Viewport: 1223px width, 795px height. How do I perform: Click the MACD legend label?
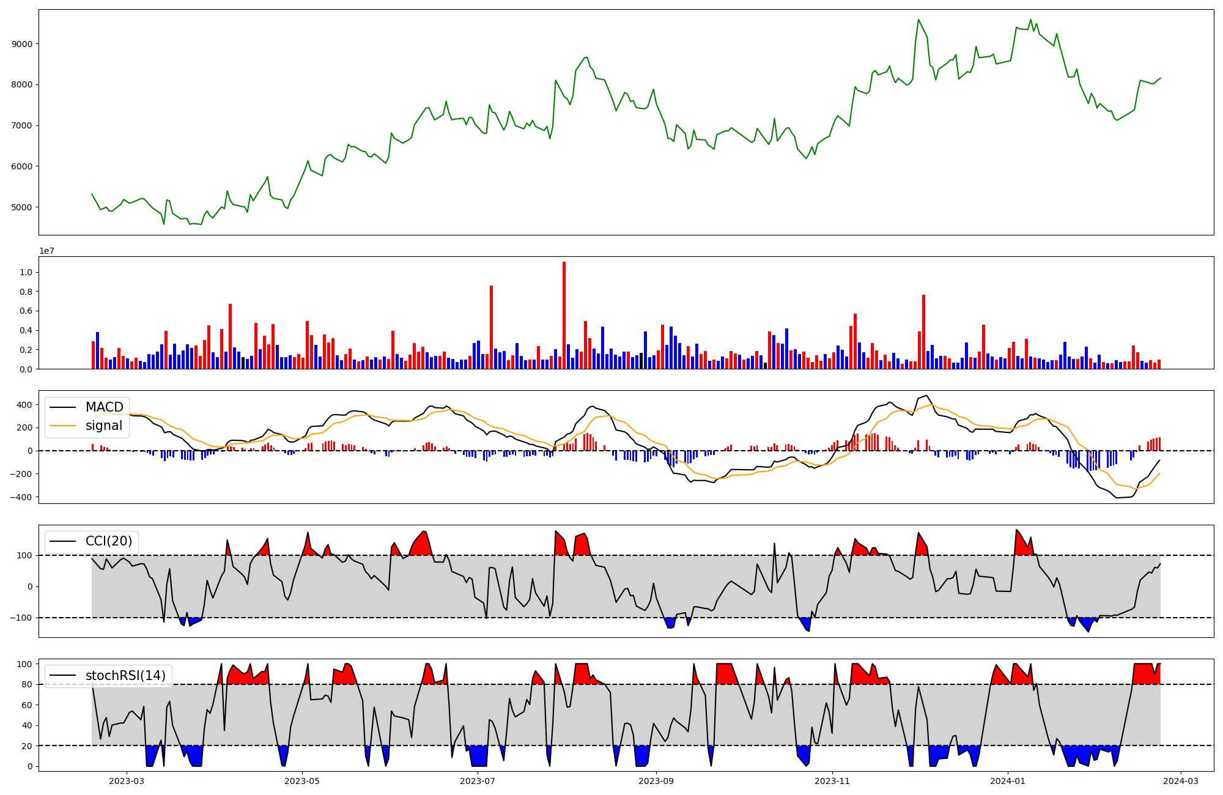coord(104,407)
